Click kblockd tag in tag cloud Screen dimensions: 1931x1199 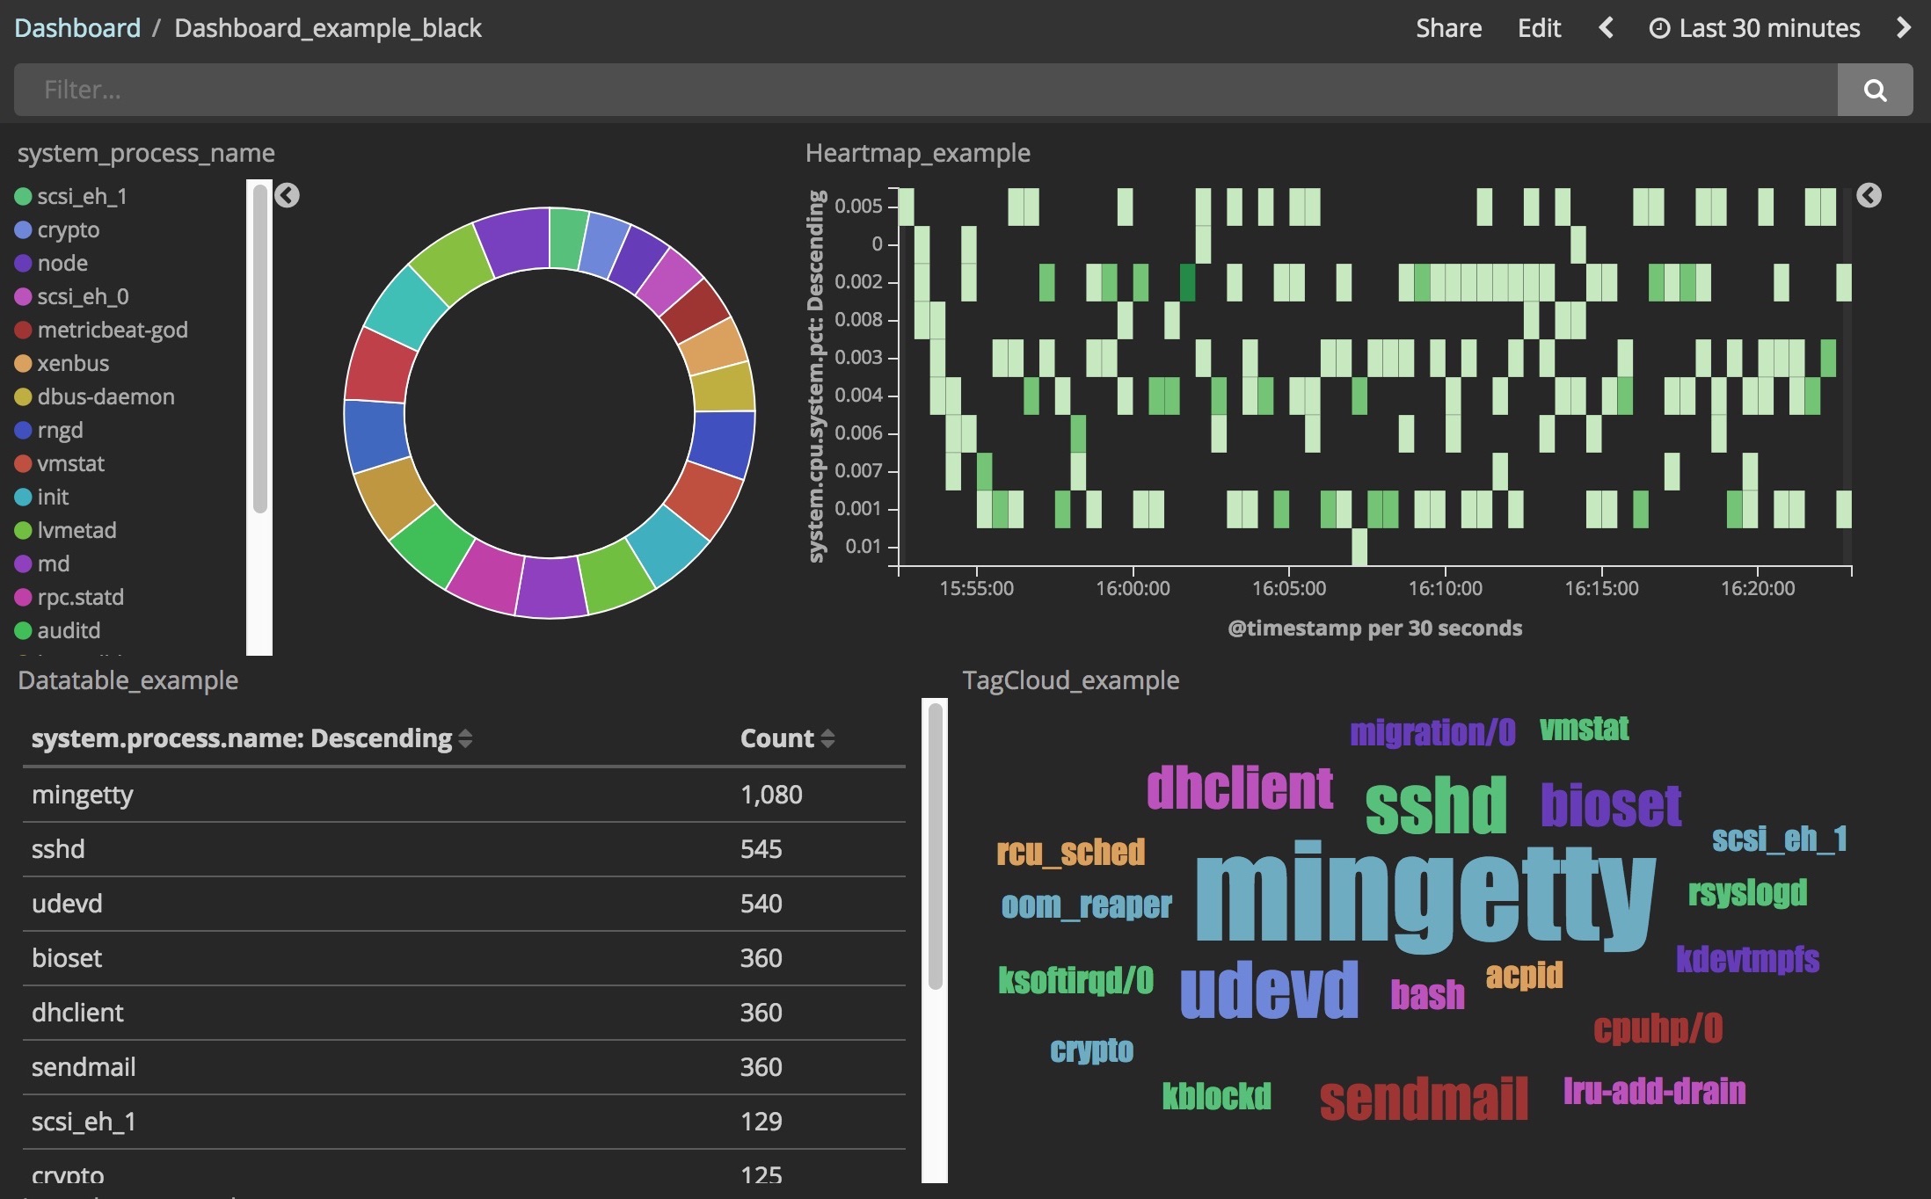tap(1216, 1096)
